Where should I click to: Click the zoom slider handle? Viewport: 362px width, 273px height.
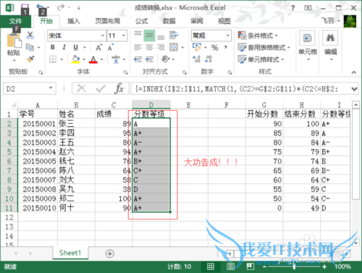coord(294,266)
